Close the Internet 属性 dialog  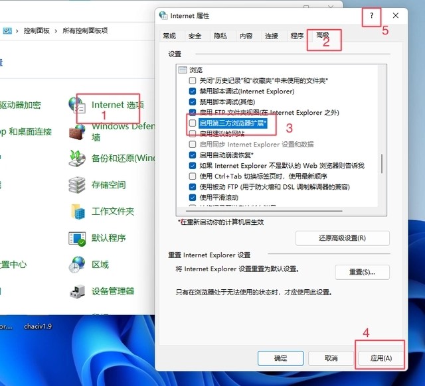point(396,16)
